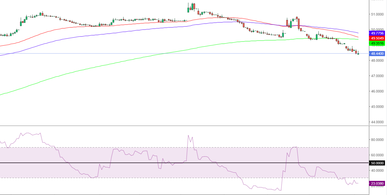Click the 47.0000 price axis label
This screenshot has height=195, width=387.
coord(377,76)
